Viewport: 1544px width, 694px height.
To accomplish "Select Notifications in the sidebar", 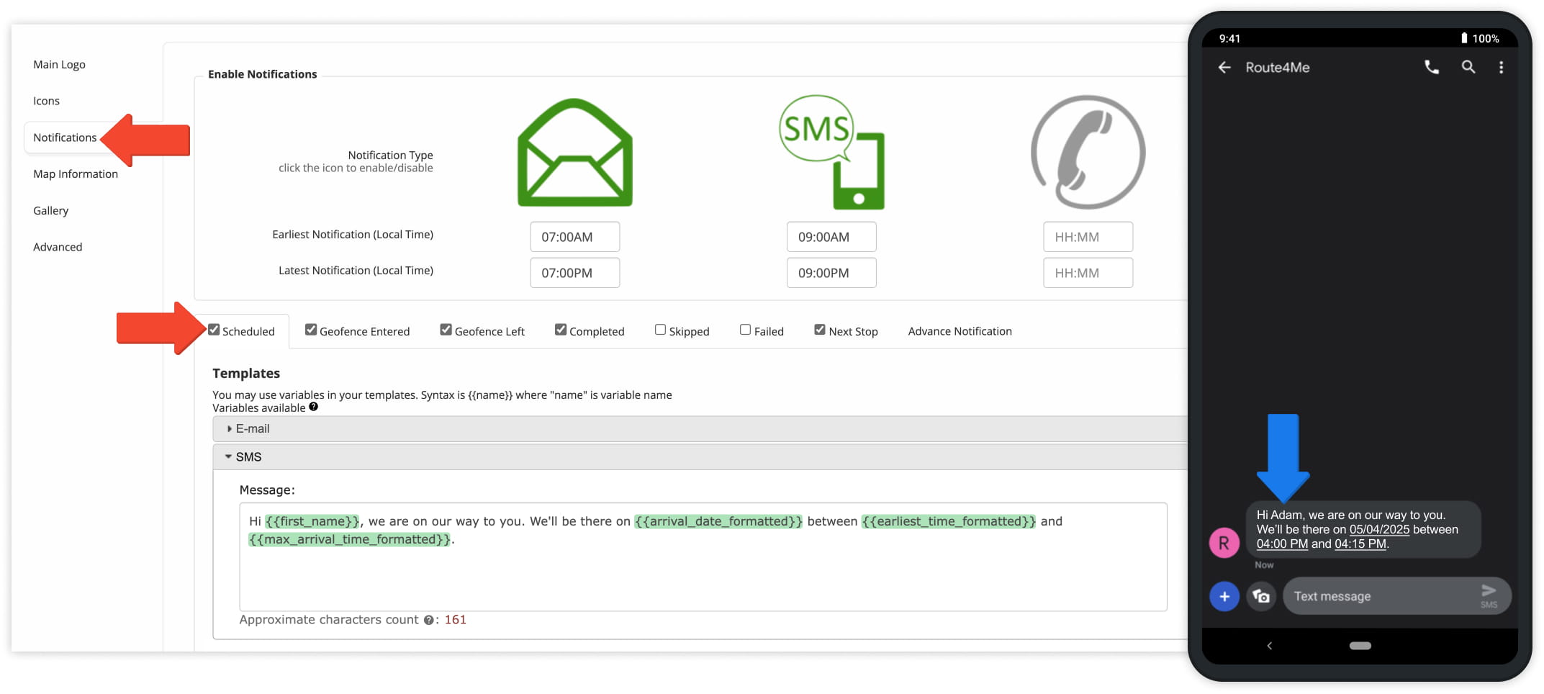I will (65, 138).
